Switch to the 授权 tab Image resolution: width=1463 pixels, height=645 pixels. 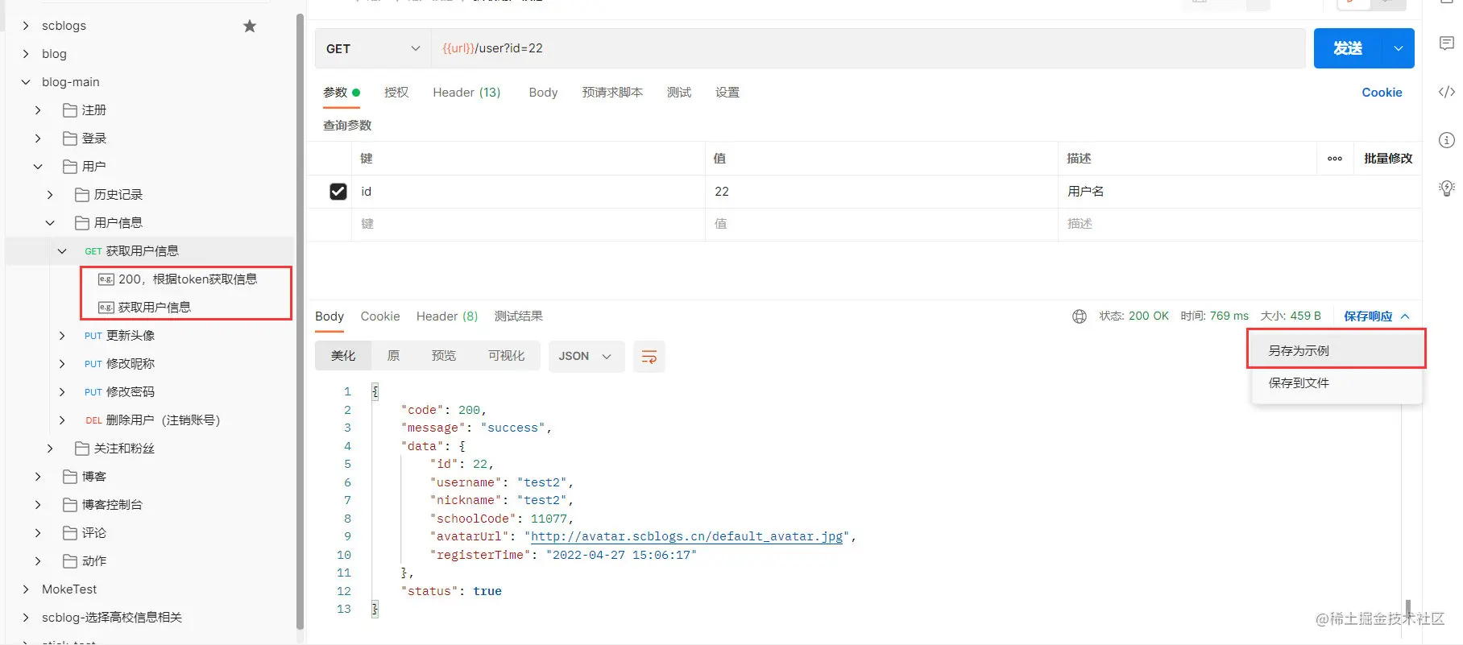click(396, 93)
